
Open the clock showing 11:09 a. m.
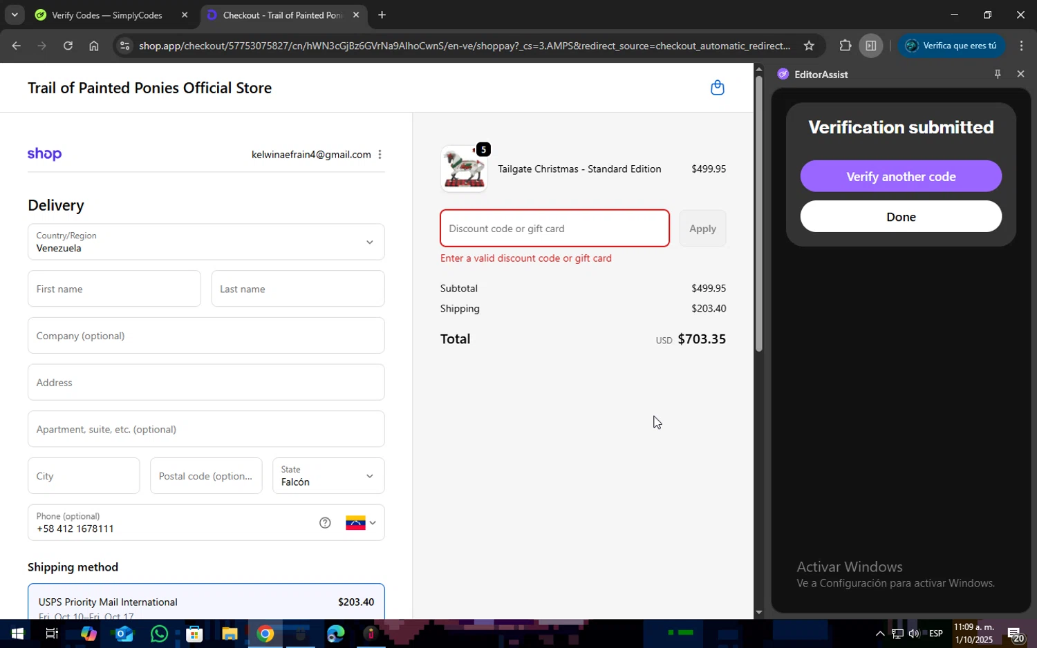(x=973, y=633)
